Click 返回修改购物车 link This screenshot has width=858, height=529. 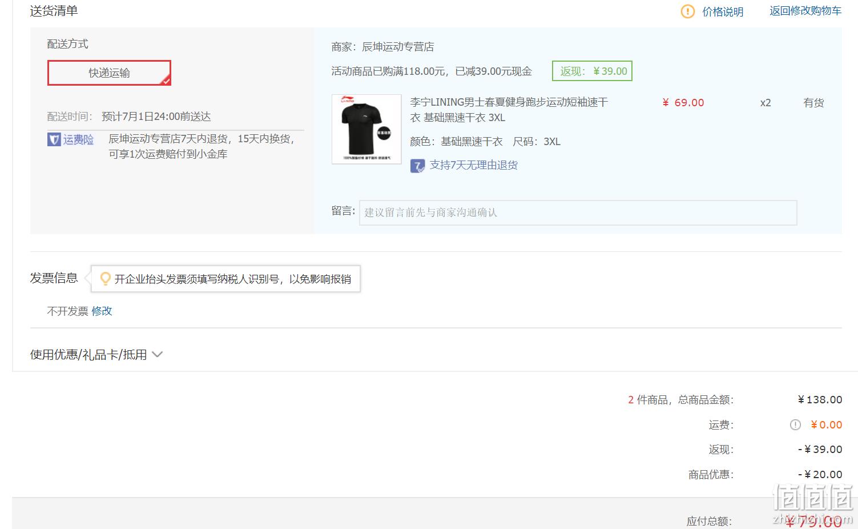(805, 11)
